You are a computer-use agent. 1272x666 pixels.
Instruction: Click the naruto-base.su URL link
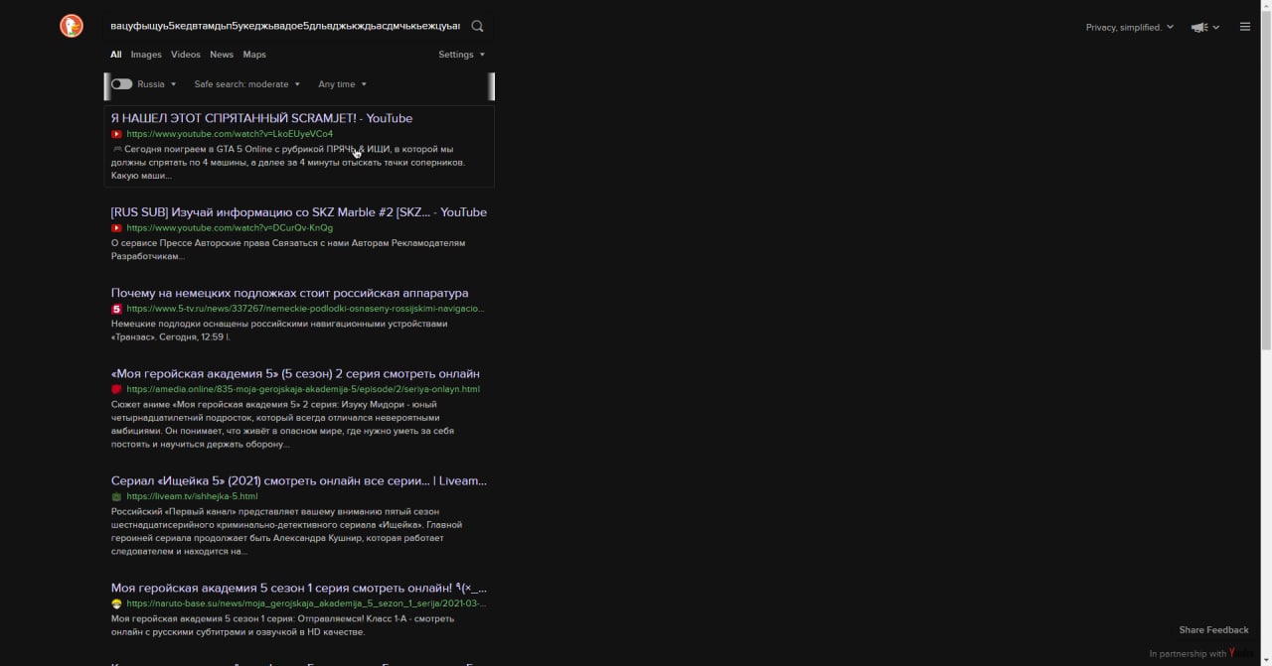tap(306, 603)
